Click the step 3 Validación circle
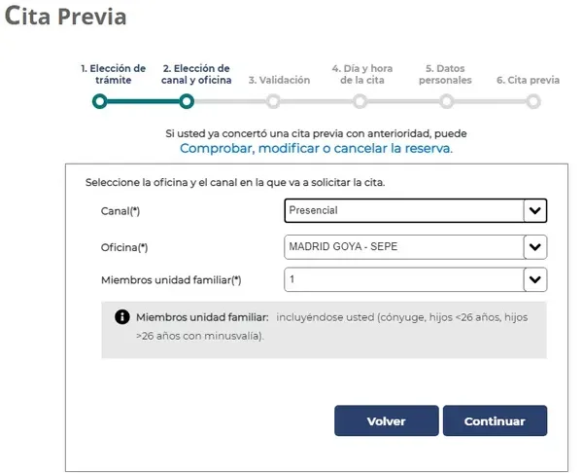 tap(273, 101)
